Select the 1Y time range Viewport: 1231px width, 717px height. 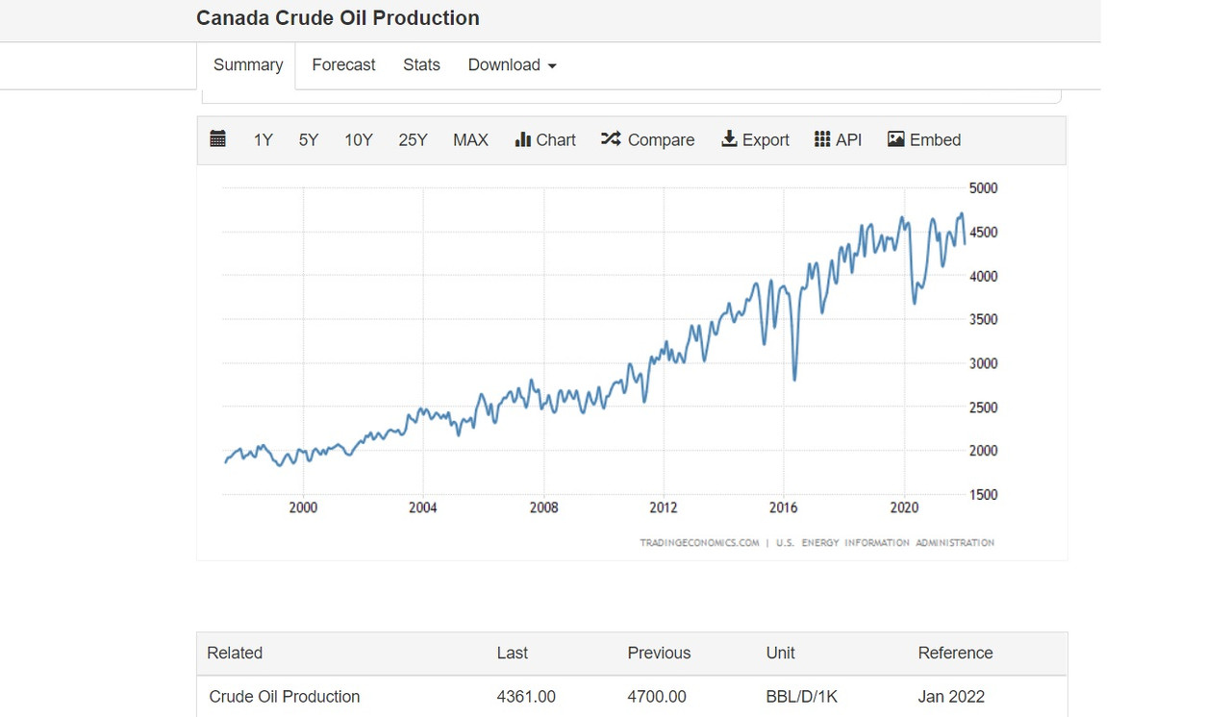coord(264,140)
